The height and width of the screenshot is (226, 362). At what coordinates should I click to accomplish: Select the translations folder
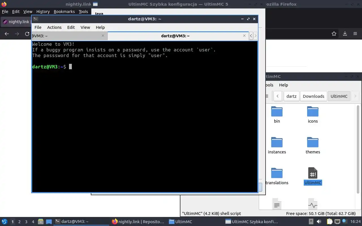click(277, 176)
